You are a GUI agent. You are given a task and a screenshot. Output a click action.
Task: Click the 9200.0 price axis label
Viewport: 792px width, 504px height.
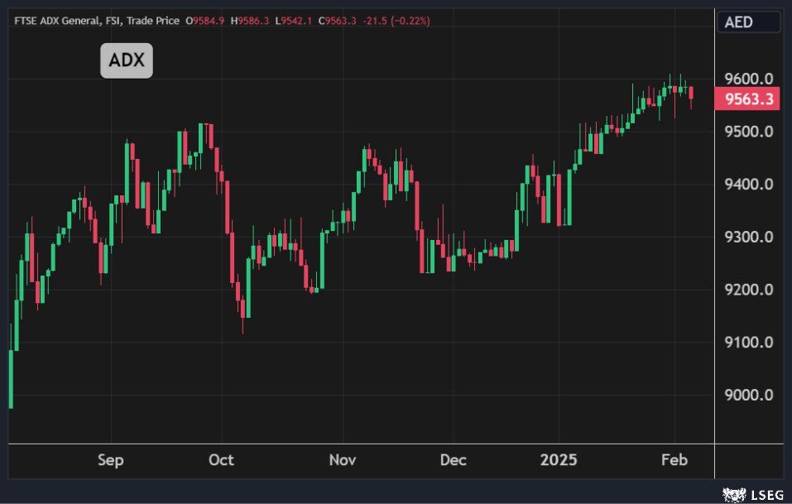tap(749, 290)
